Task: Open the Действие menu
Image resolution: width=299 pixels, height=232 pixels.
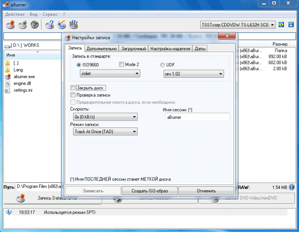Action: pos(15,14)
